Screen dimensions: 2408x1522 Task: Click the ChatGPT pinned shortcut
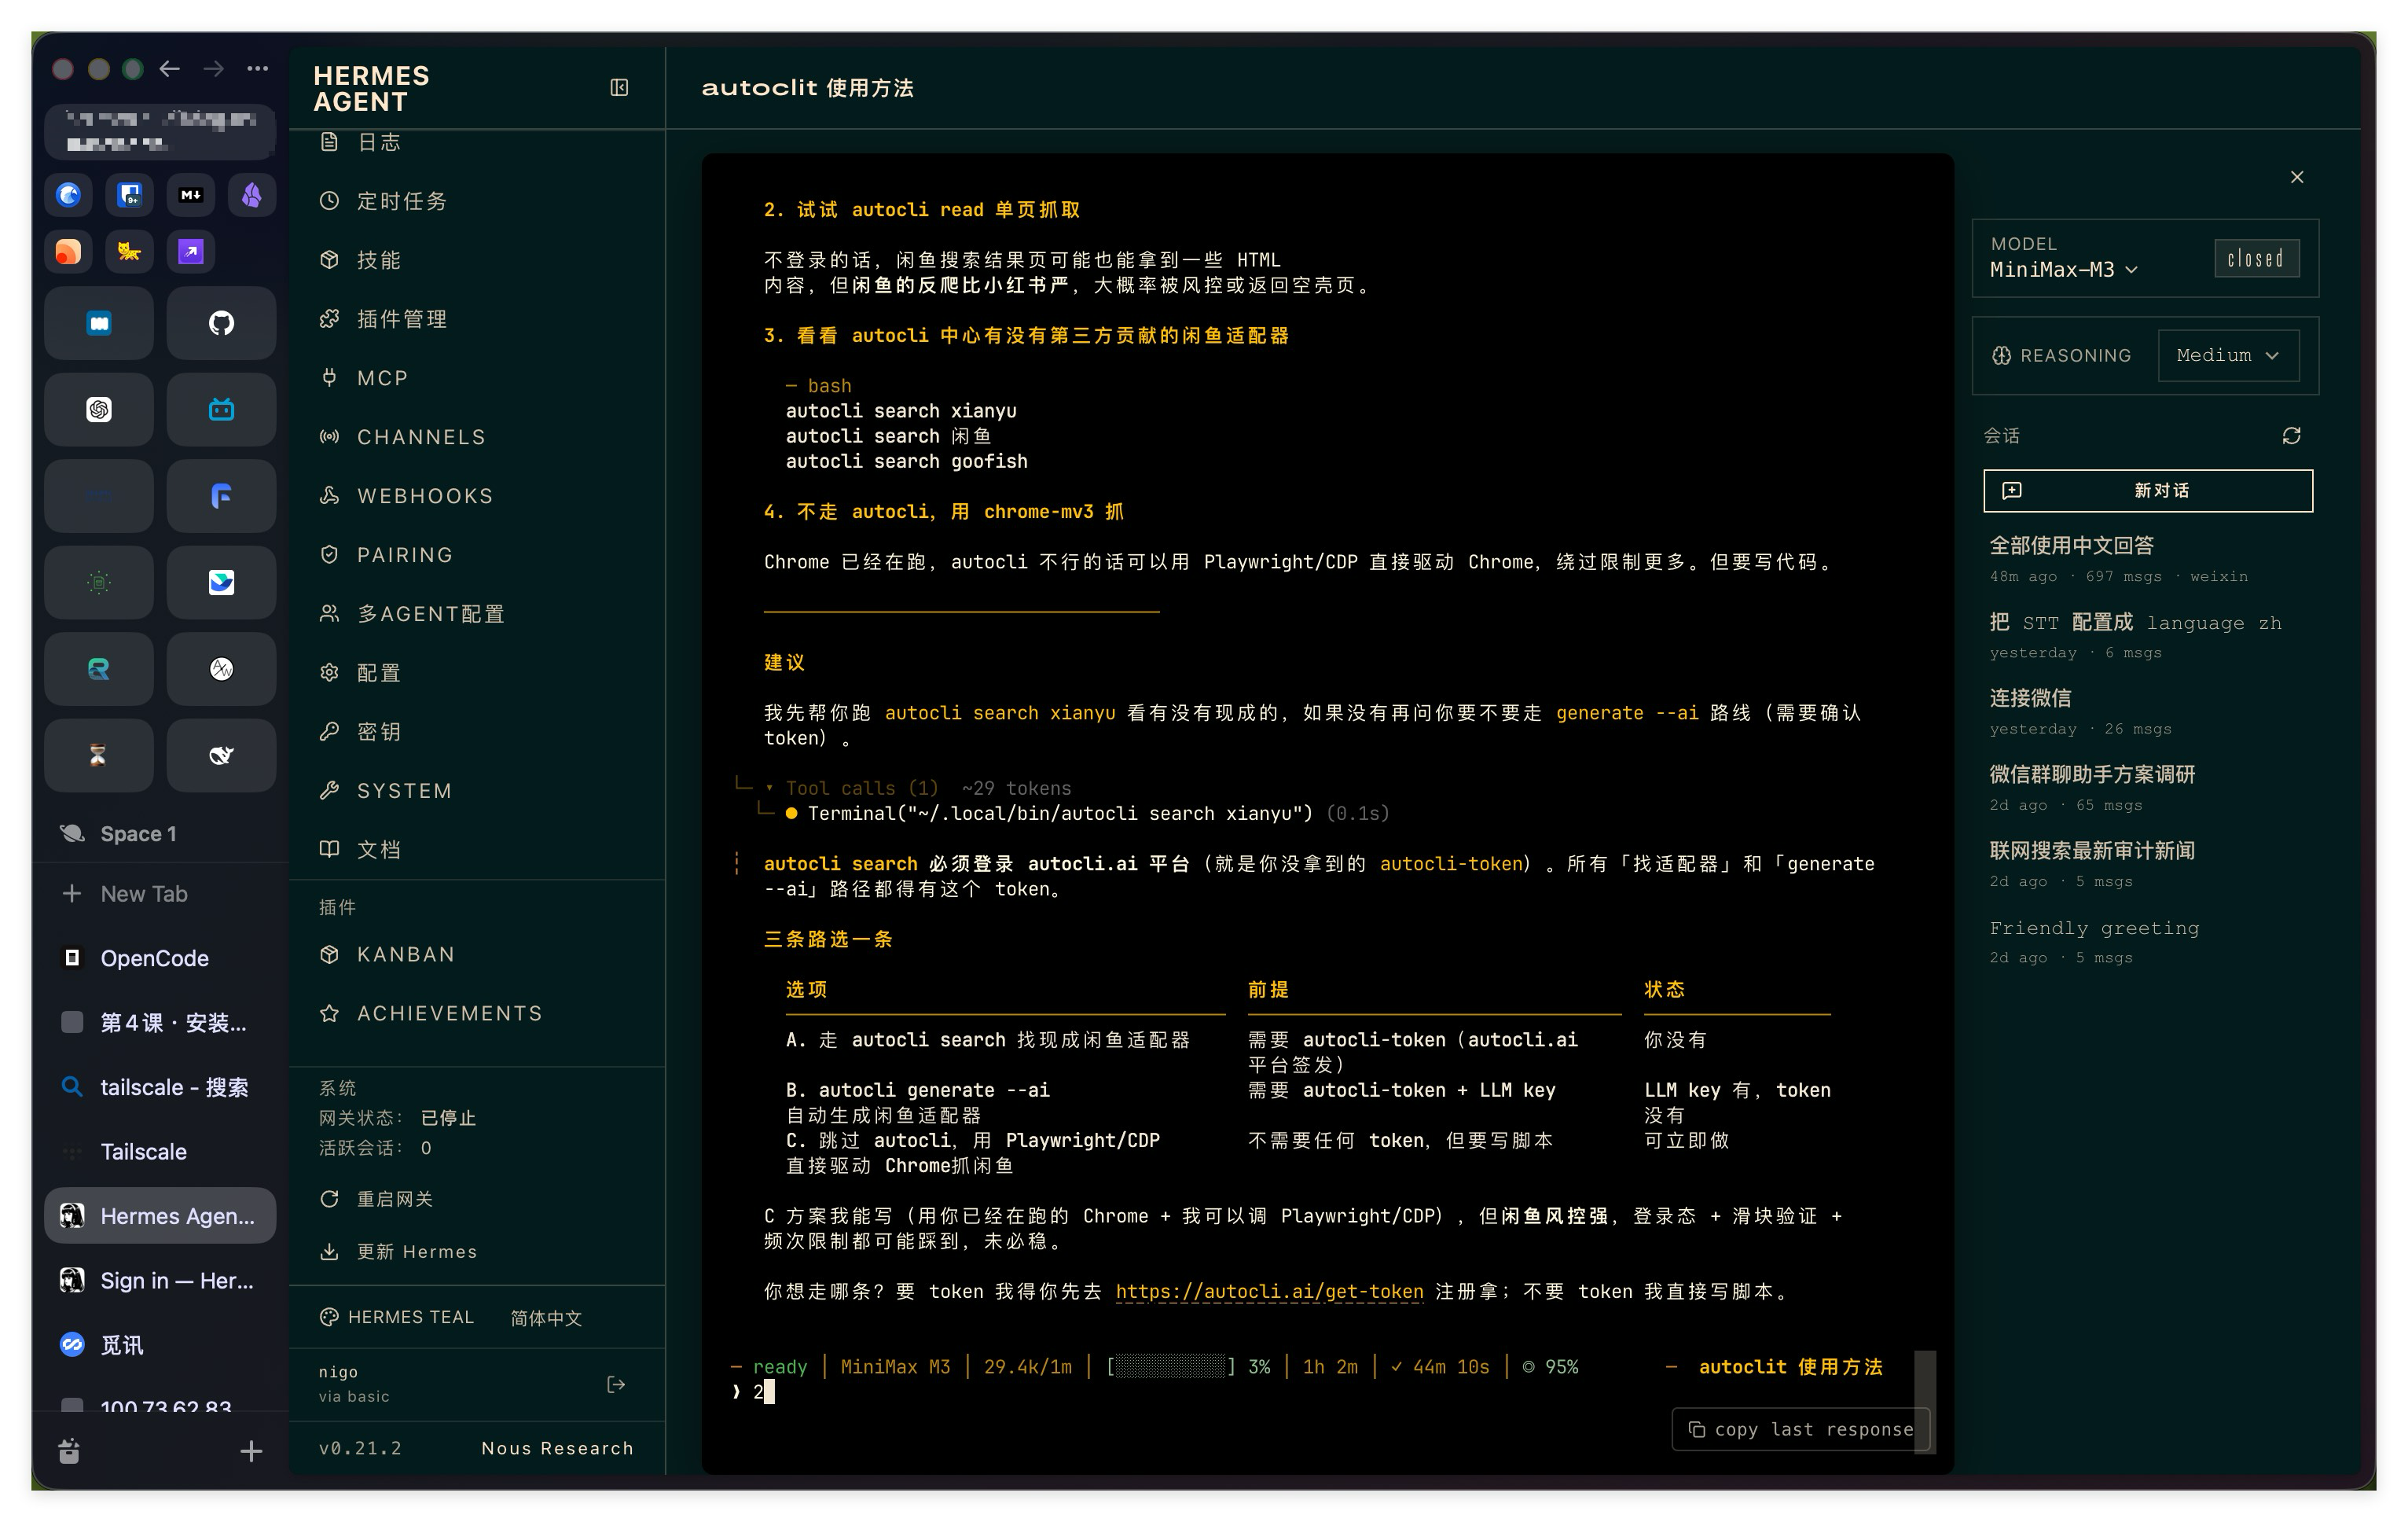point(98,409)
